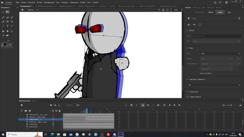Image resolution: width=244 pixels, height=137 pixels.
Task: Select the Eyedropper tool
Action: tap(3, 35)
